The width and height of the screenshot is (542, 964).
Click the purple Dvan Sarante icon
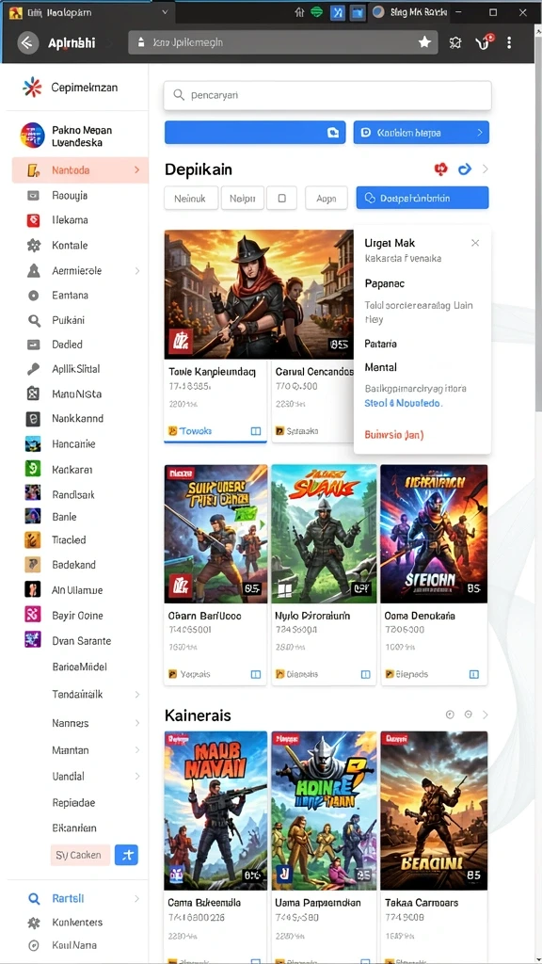click(x=33, y=640)
